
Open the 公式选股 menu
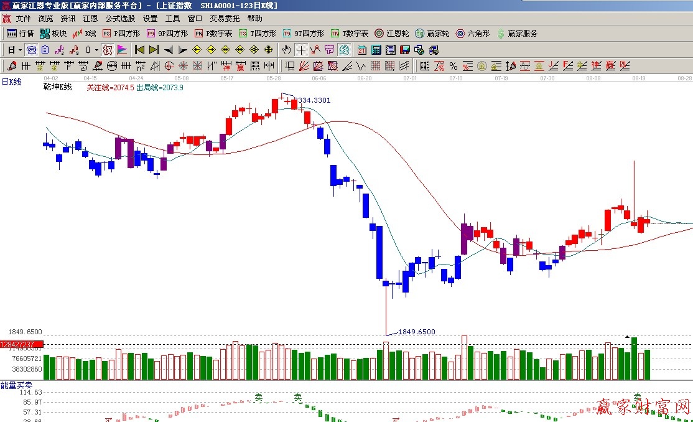120,19
